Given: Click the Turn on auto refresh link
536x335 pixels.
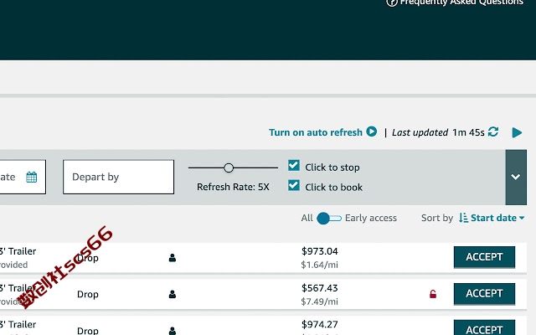Looking at the screenshot, I should [315, 132].
